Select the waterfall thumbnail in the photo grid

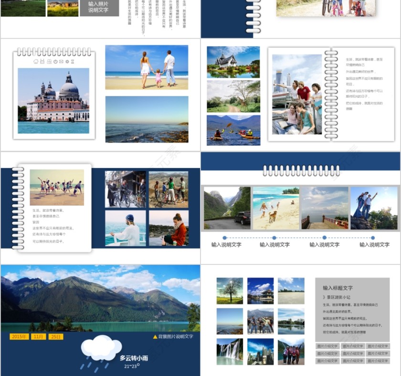click(x=230, y=352)
